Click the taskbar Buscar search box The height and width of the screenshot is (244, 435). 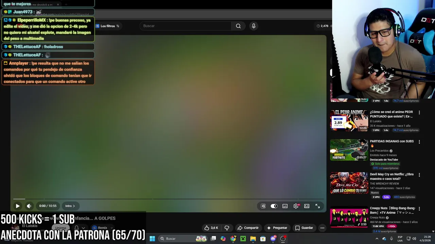183,239
